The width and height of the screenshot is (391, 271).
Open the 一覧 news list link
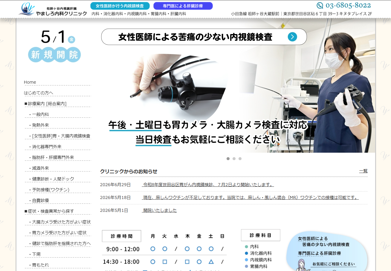pyautogui.click(x=363, y=171)
